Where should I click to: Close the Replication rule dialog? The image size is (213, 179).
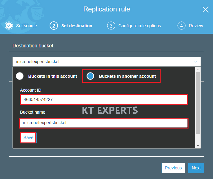click(205, 10)
